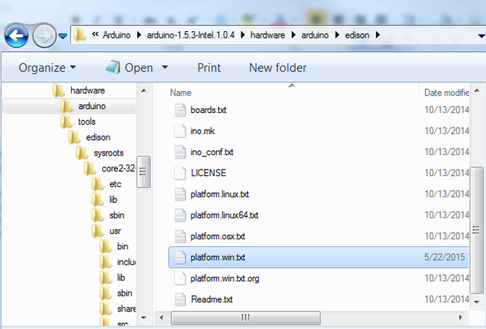This screenshot has width=486, height=329.
Task: Click the folder icon in address bar
Action: (x=79, y=35)
